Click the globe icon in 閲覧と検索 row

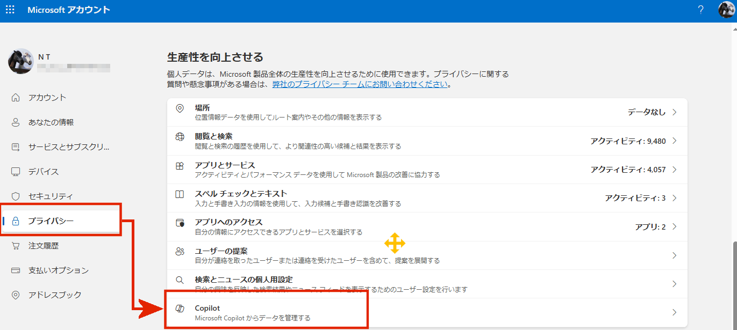[180, 137]
